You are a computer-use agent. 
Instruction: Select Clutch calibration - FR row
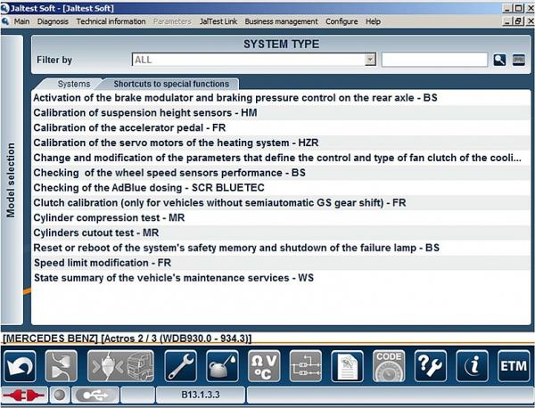[281, 203]
